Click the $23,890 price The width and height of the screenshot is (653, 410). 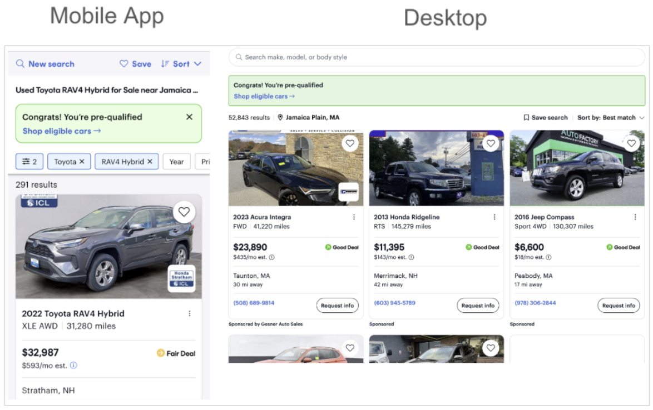[x=250, y=247]
